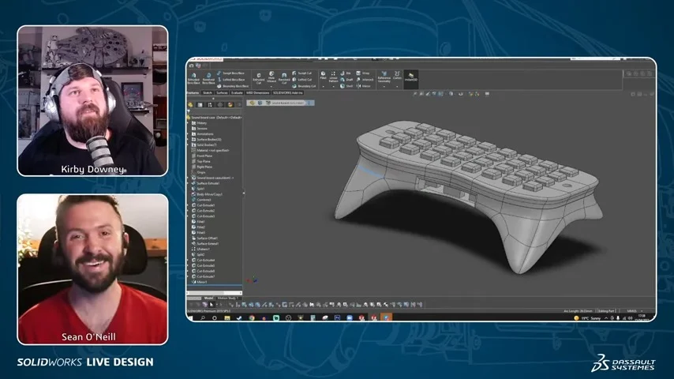The image size is (674, 379).
Task: Select the Linear Pattern tool
Action: 333,77
